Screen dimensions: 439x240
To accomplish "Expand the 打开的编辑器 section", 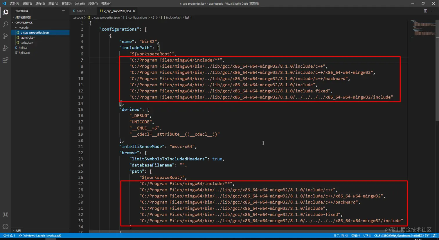I will (x=40, y=17).
